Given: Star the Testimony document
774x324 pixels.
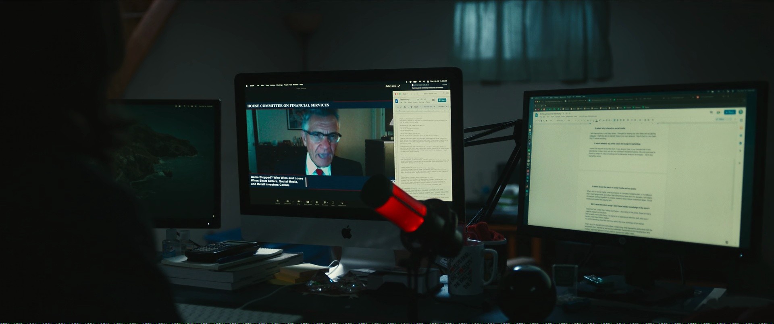Looking at the screenshot, I should click(x=418, y=100).
